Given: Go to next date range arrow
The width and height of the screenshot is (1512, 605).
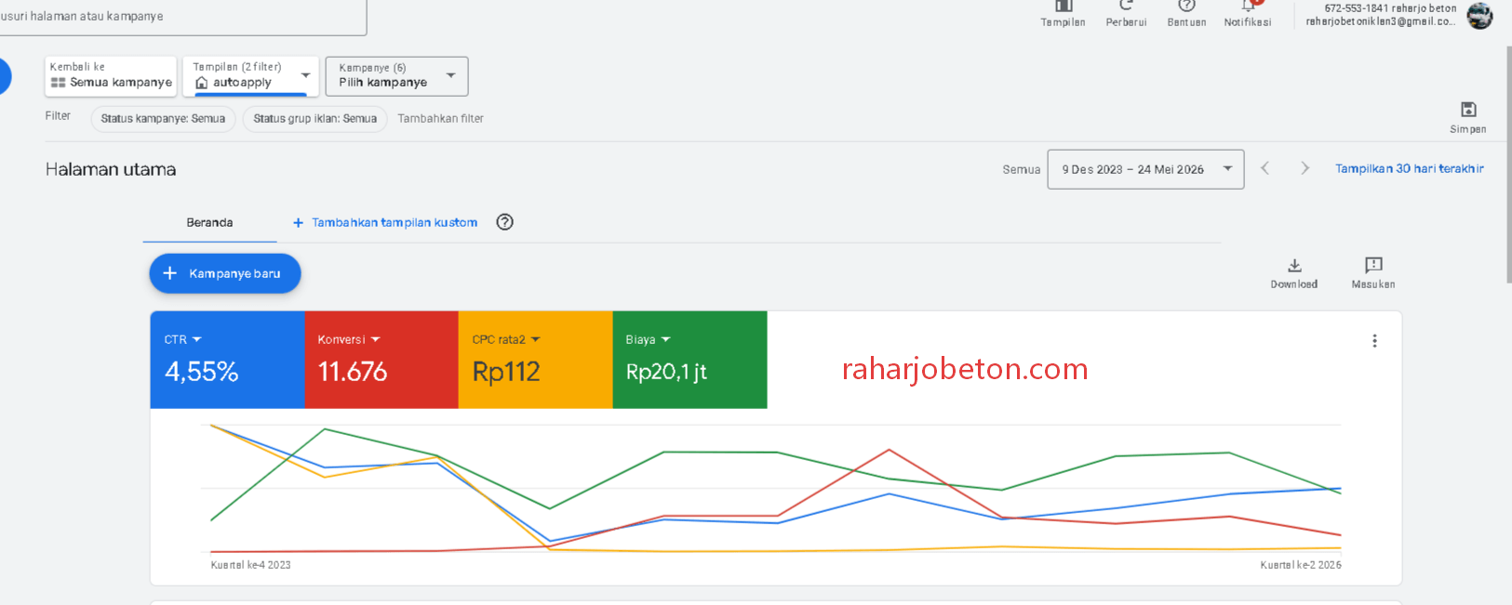Looking at the screenshot, I should 1305,168.
